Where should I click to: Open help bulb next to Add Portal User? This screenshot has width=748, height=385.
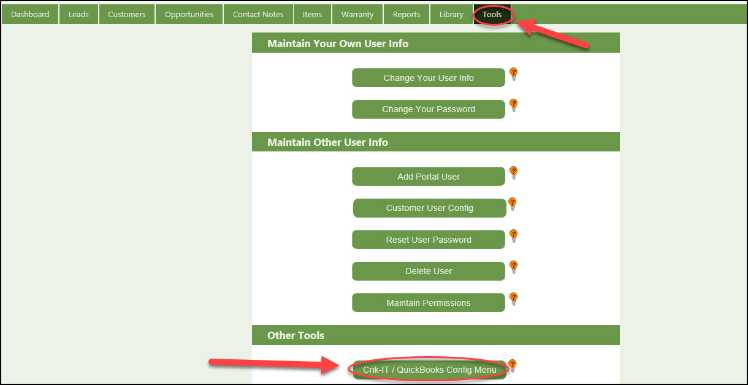coord(514,173)
